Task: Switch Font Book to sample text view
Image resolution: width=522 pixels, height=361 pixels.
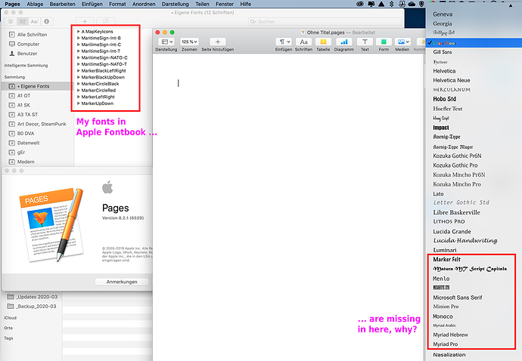Action: click(x=34, y=22)
